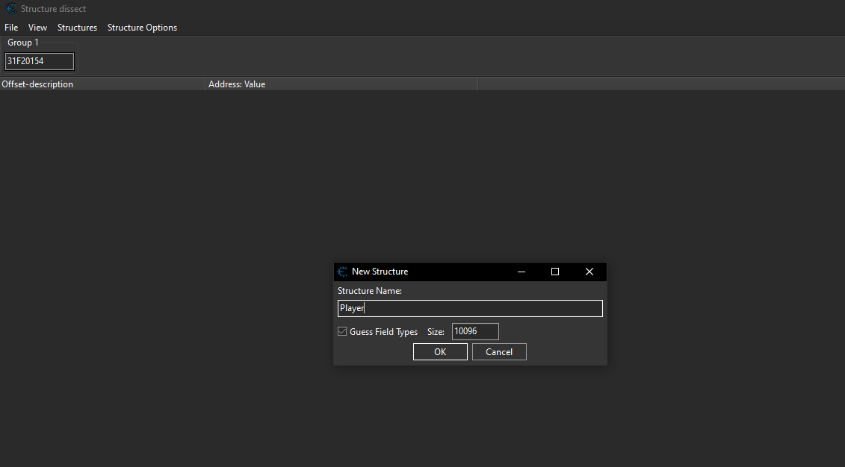Click the Cheat Engine icon in Structure dissect title bar
Viewport: 845px width, 467px height.
(x=11, y=9)
